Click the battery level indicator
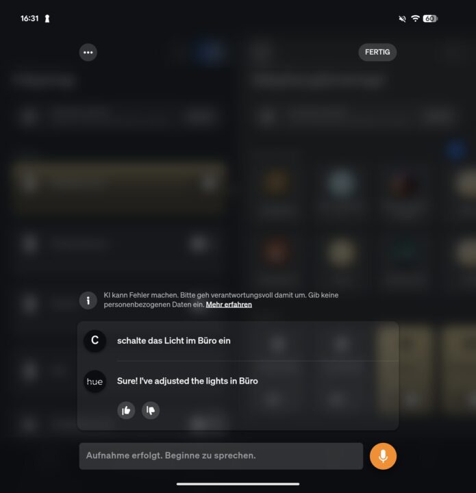Screen dimensions: 476x493 [430, 18]
